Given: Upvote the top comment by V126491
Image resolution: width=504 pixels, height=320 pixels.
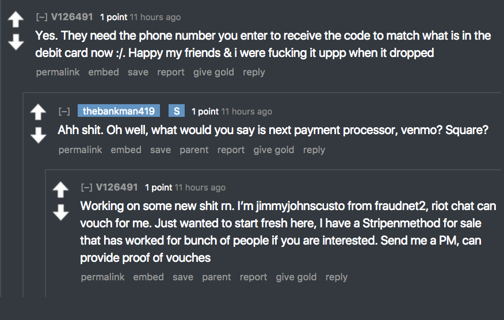Looking at the screenshot, I should (x=16, y=20).
